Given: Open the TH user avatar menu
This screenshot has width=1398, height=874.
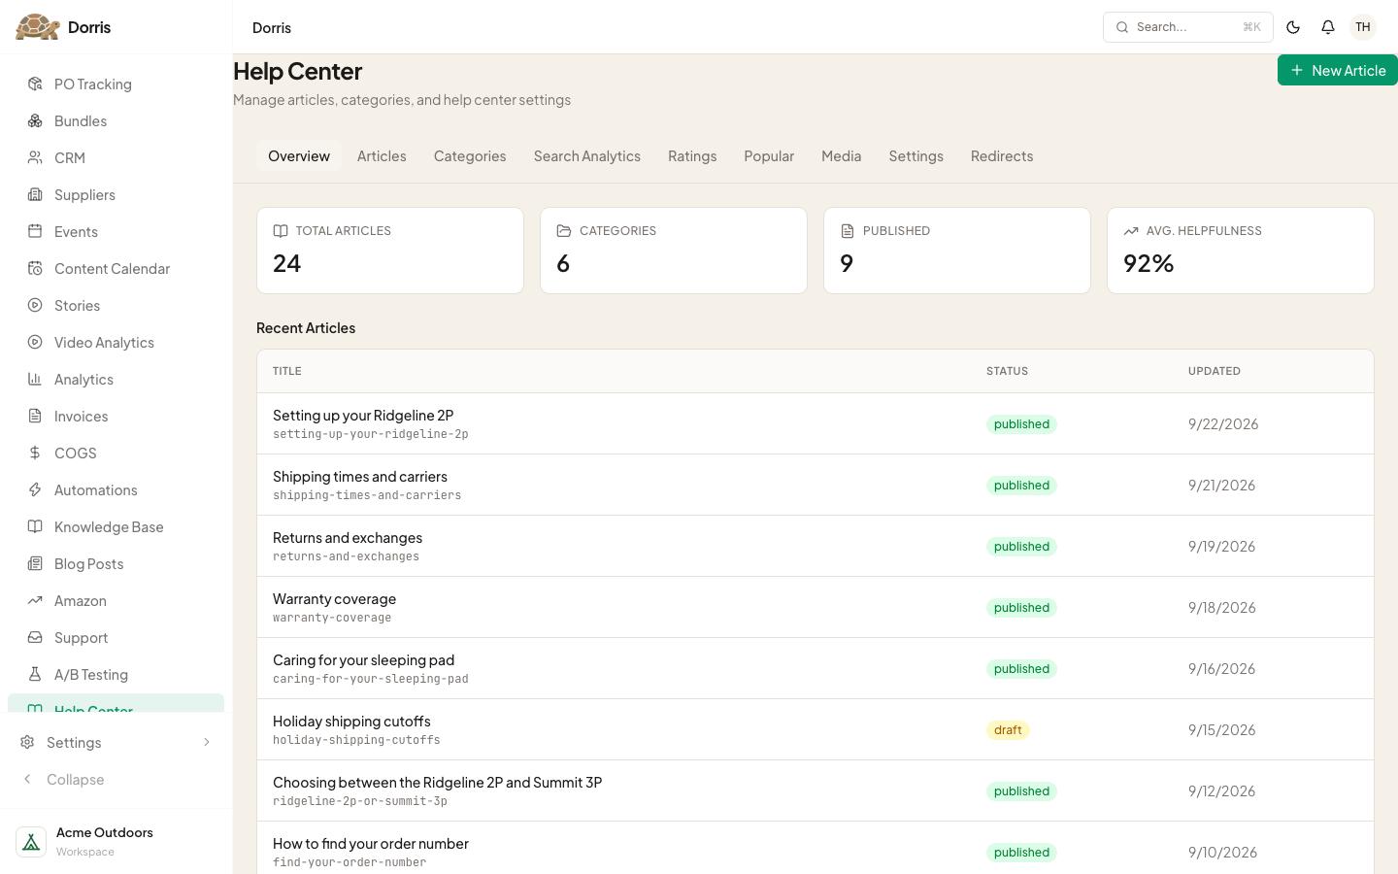Looking at the screenshot, I should click(1363, 27).
